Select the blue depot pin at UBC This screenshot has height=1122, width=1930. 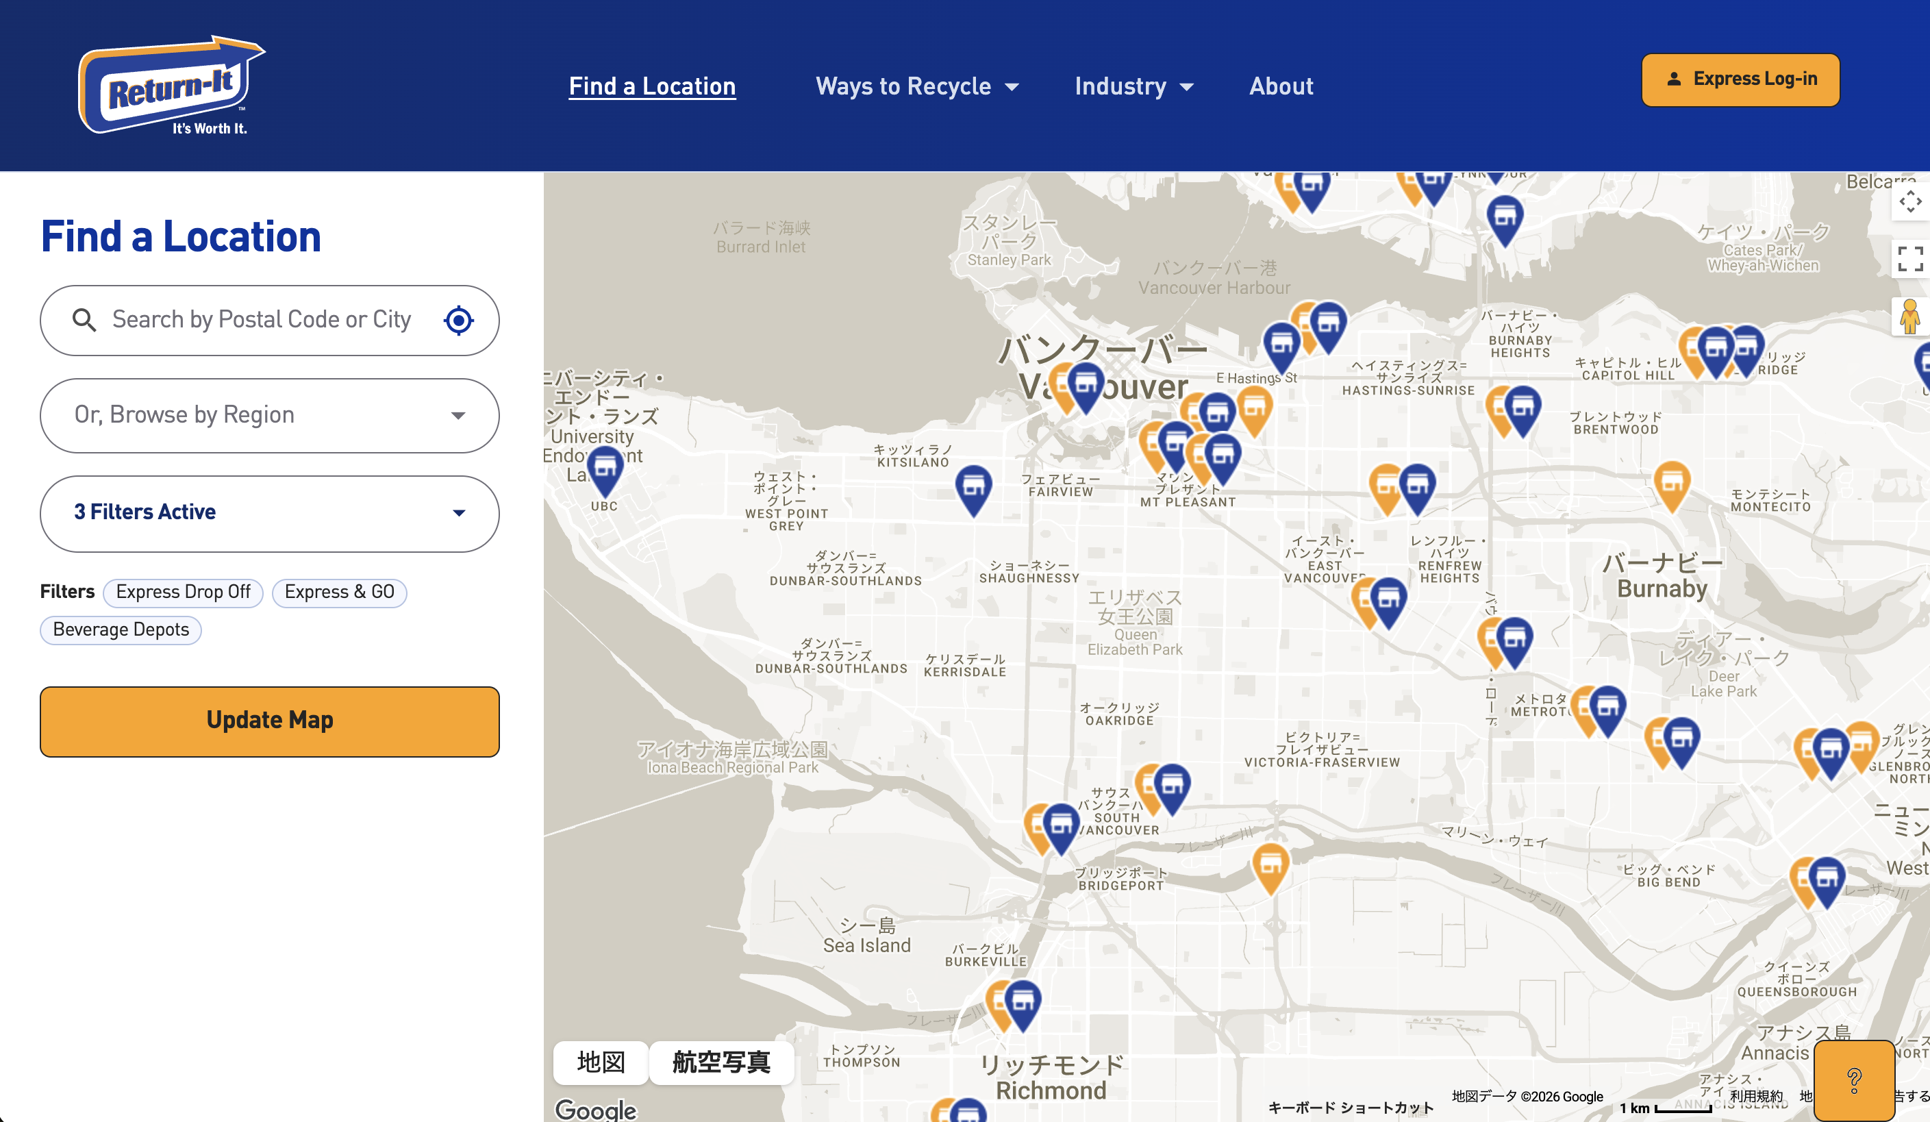(605, 471)
